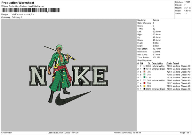
Task: Select stitch count '4318' in the stop sequence
Action: (148, 69)
